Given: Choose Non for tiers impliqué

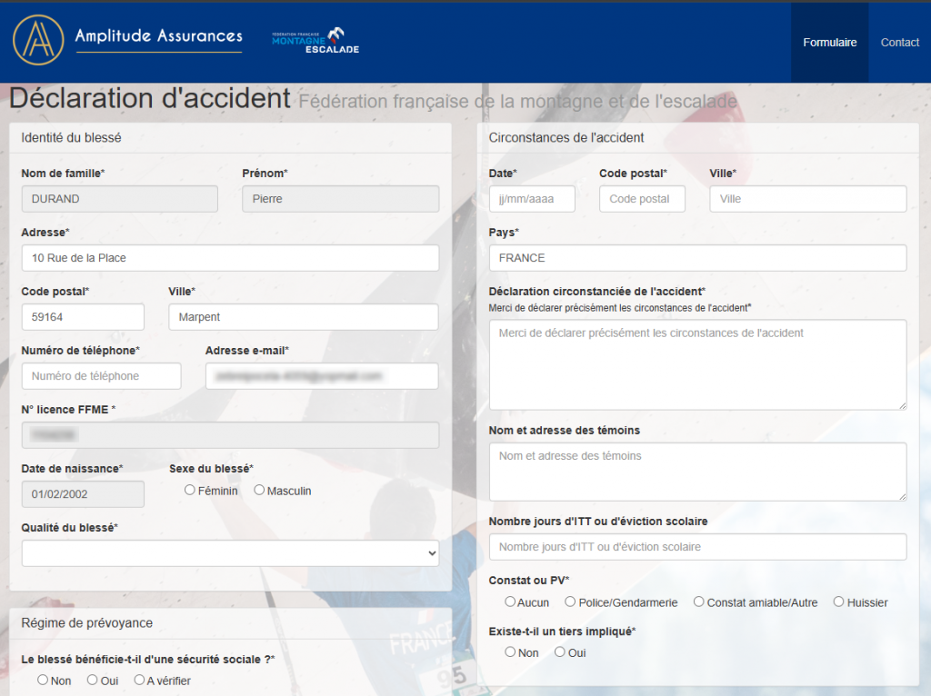Looking at the screenshot, I should pyautogui.click(x=510, y=652).
